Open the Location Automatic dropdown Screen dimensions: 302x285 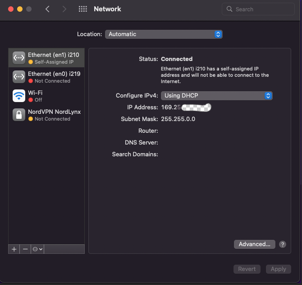[164, 34]
